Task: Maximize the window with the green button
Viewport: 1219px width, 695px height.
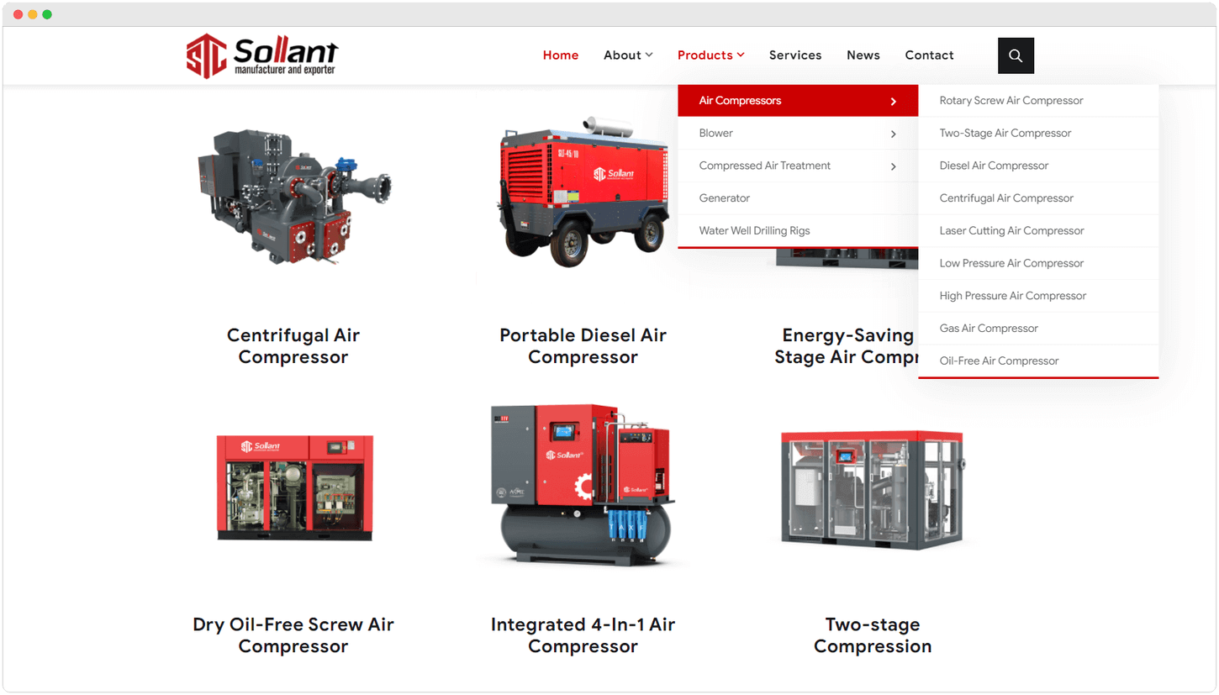Action: point(47,14)
